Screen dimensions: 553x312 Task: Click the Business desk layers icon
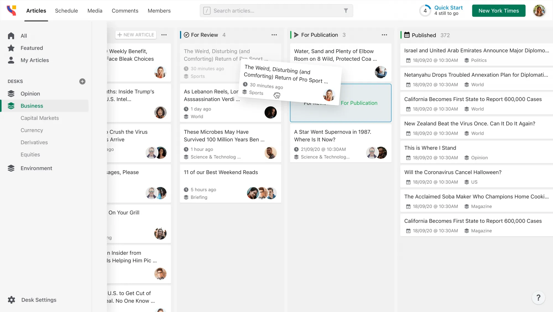(x=11, y=106)
